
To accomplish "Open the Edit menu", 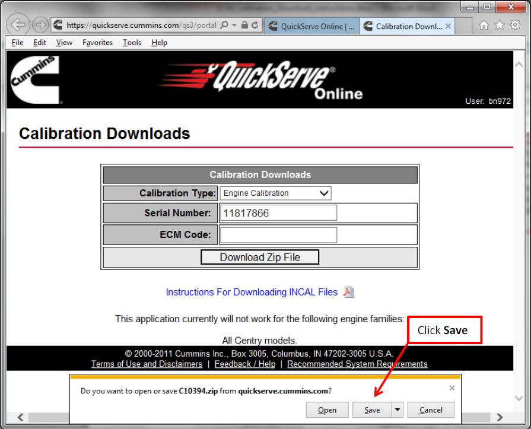I will [x=40, y=43].
